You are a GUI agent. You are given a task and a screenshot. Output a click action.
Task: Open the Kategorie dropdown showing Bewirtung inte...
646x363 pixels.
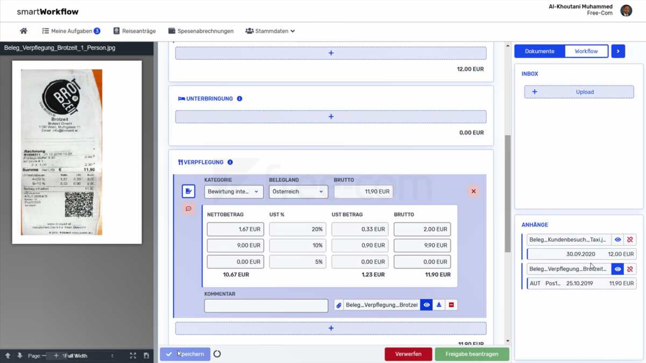(x=234, y=191)
